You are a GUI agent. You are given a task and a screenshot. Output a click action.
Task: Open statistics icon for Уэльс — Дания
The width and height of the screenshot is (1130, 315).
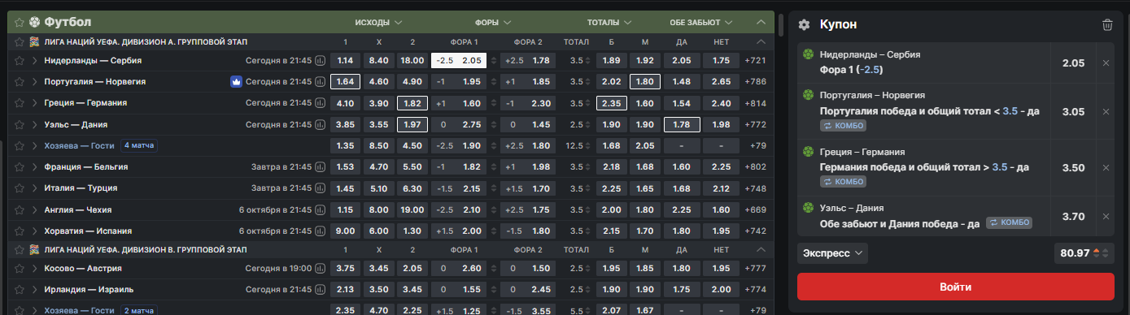320,125
